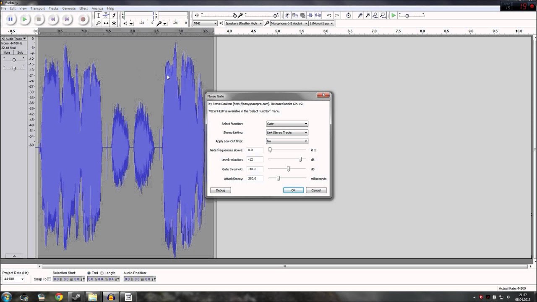Click the Redo arrow icon

pos(337,16)
